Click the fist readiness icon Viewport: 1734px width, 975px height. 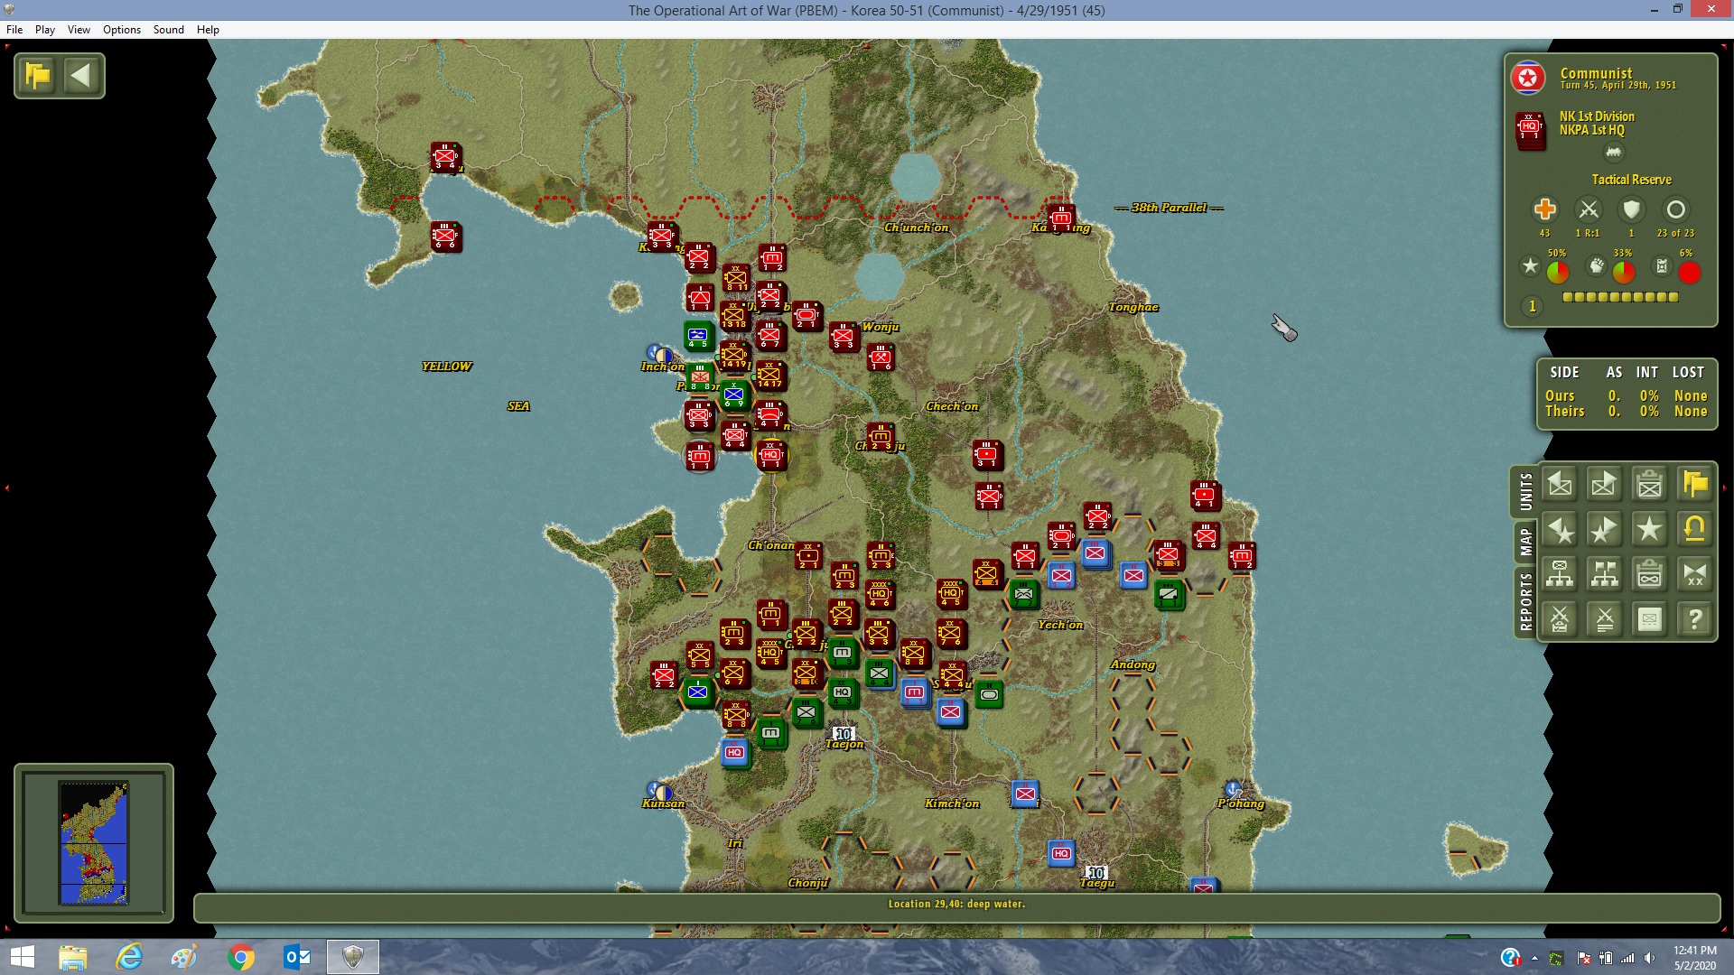(1597, 265)
